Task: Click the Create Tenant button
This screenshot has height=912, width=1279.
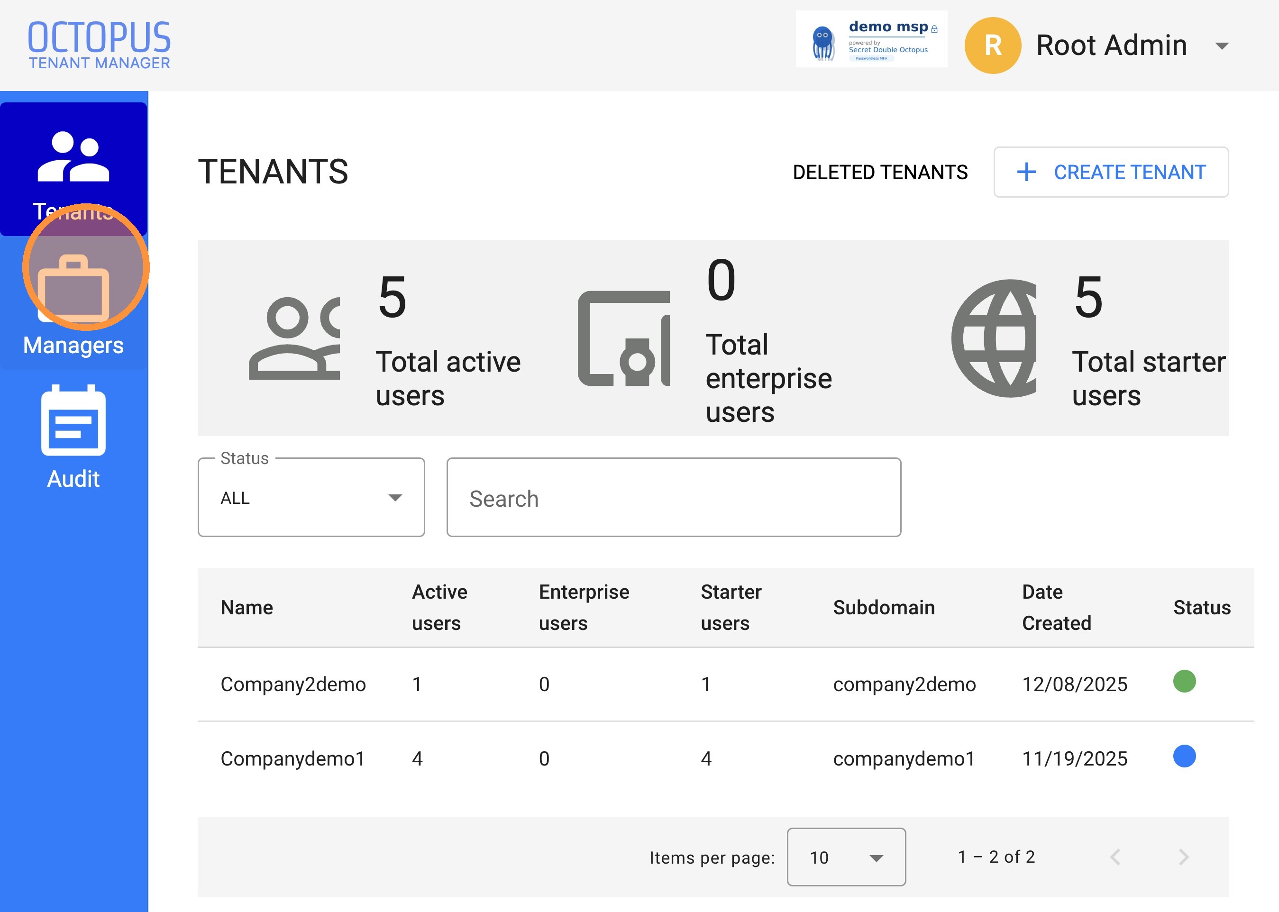Action: pyautogui.click(x=1111, y=173)
